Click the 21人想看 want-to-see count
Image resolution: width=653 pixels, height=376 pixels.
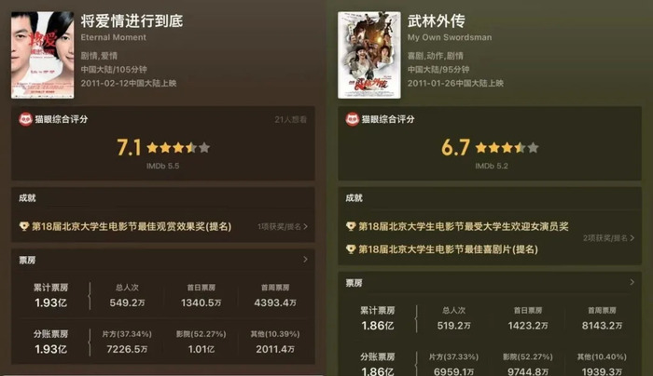(291, 120)
